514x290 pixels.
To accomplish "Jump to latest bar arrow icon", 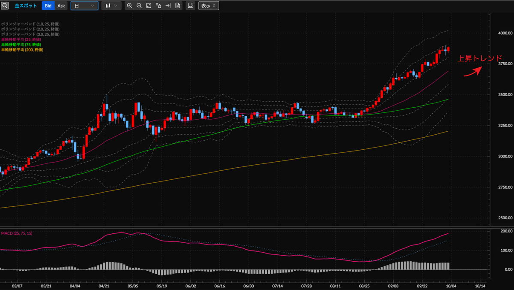I will coord(168,6).
